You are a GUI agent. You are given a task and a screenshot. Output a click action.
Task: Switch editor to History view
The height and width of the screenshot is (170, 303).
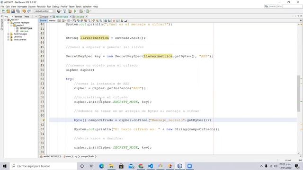pos(52,21)
